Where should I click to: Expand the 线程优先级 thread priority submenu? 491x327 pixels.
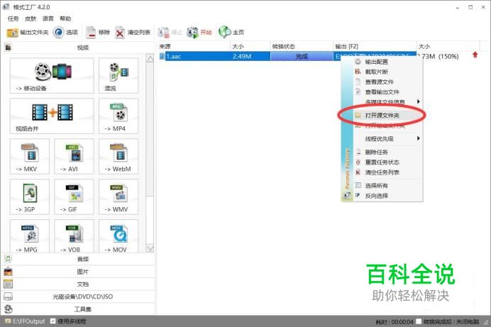(388, 138)
